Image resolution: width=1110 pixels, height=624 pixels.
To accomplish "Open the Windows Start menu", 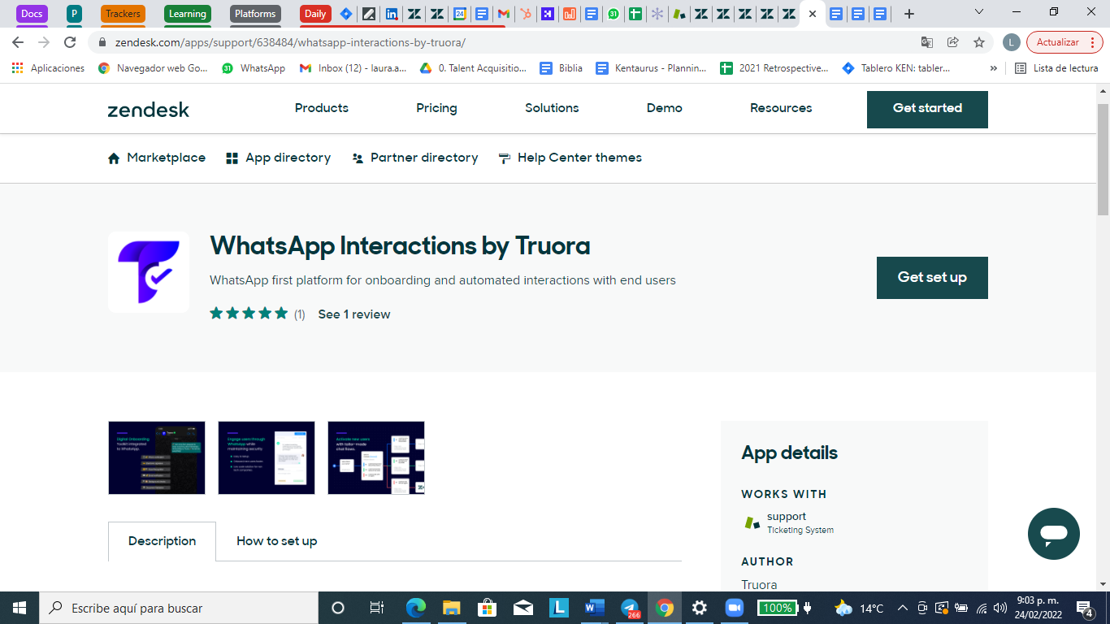I will 20,608.
